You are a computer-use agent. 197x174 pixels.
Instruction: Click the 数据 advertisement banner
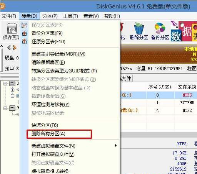tap(184, 31)
